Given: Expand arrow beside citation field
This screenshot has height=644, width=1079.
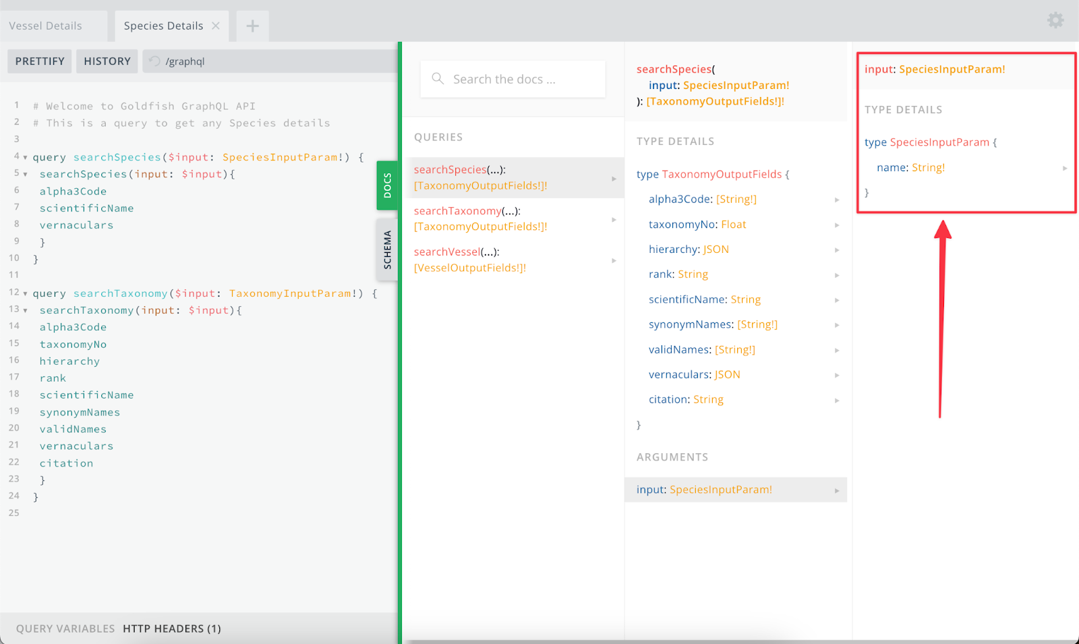Looking at the screenshot, I should (x=837, y=401).
